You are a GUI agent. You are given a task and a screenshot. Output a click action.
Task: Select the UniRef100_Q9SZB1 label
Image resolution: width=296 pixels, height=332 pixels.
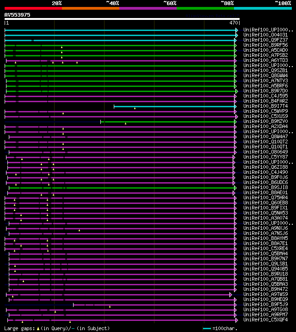(x=265, y=70)
